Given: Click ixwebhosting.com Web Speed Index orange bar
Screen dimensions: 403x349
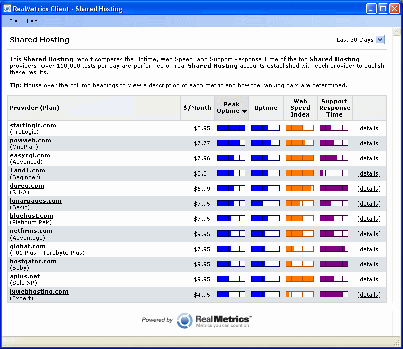Looking at the screenshot, I should pyautogui.click(x=300, y=294).
